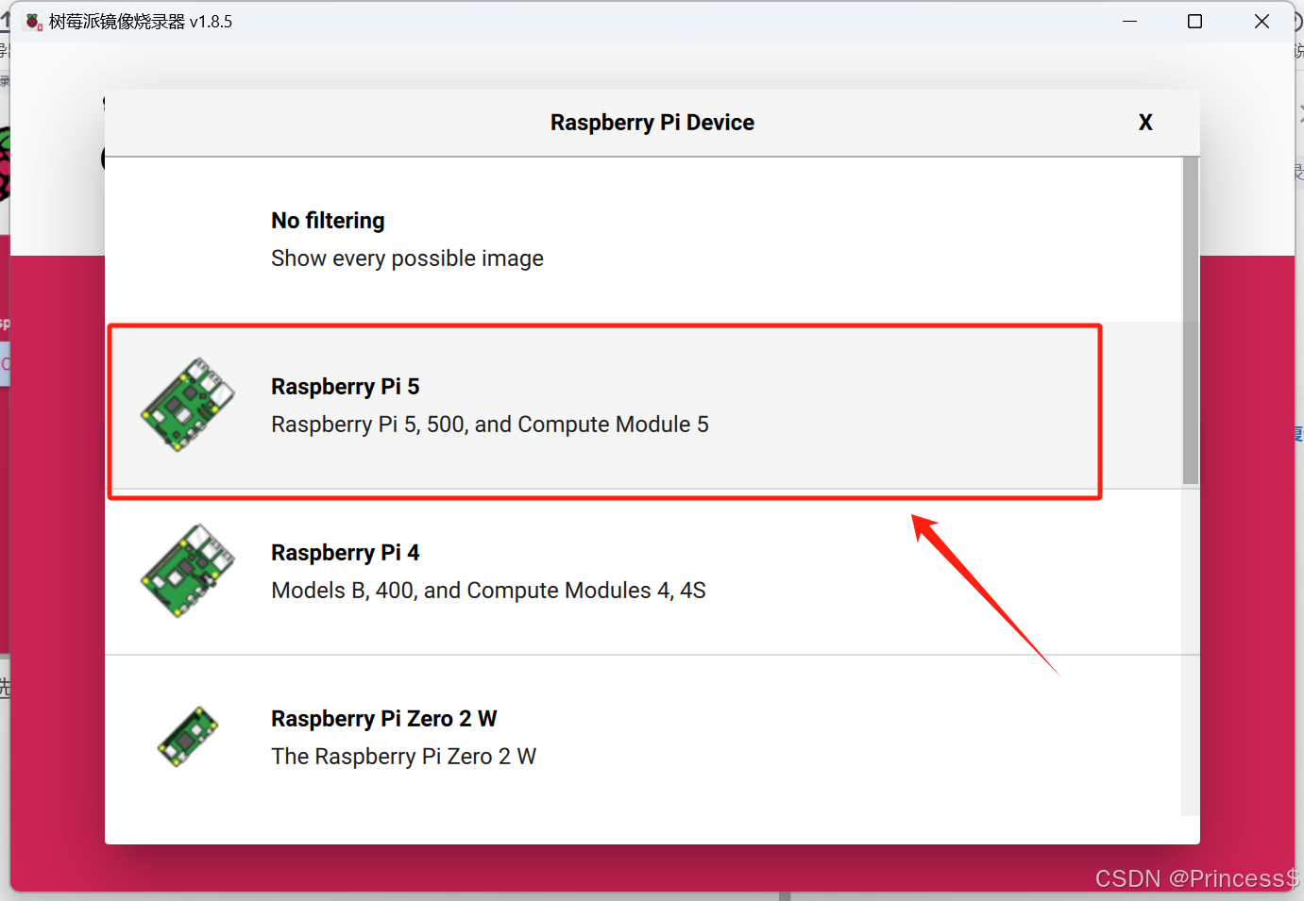1304x901 pixels.
Task: Minimize the imager v1.8.5 window
Action: (x=1129, y=21)
